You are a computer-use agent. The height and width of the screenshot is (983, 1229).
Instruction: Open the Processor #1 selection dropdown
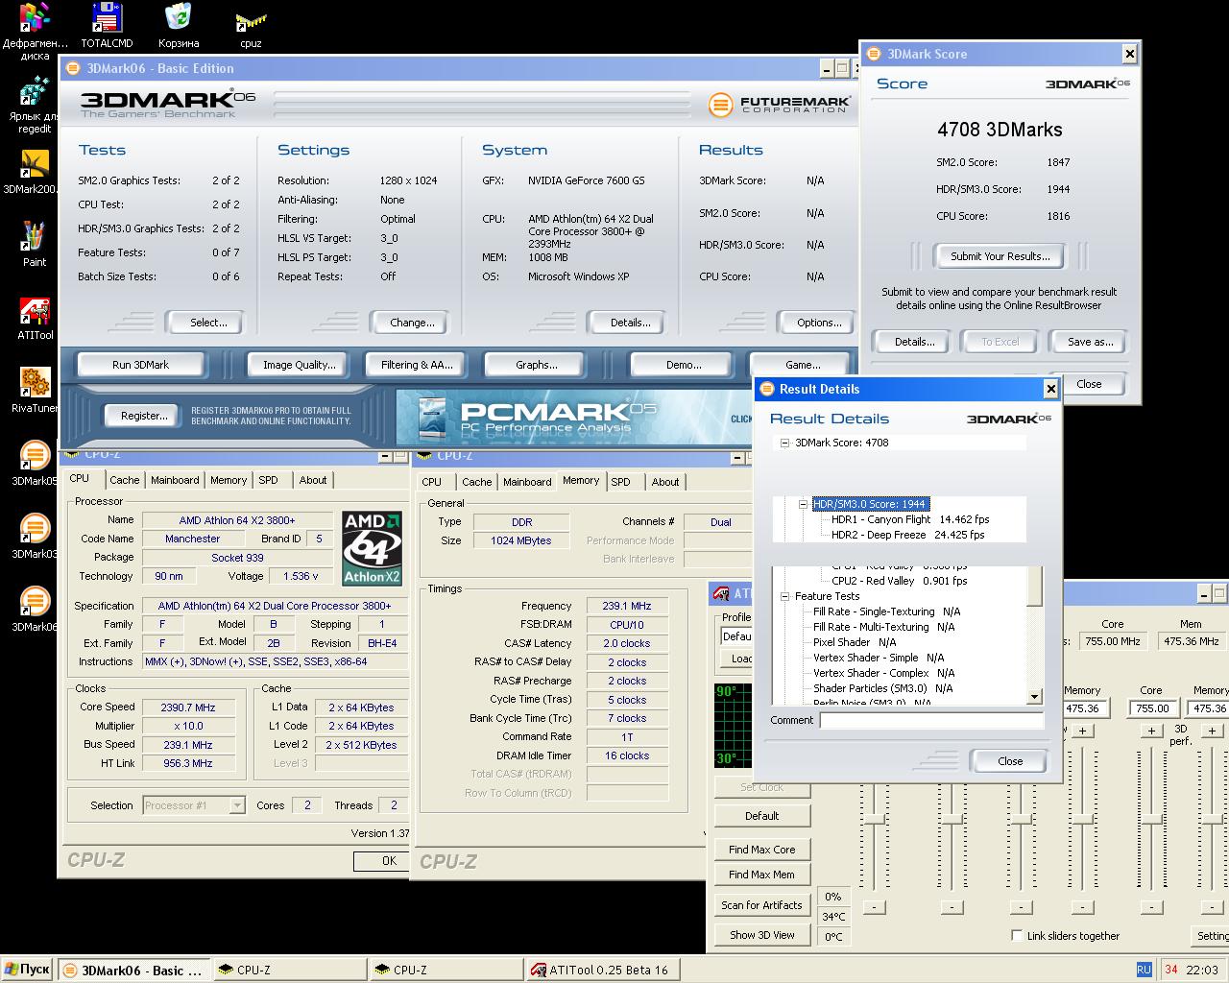[236, 805]
